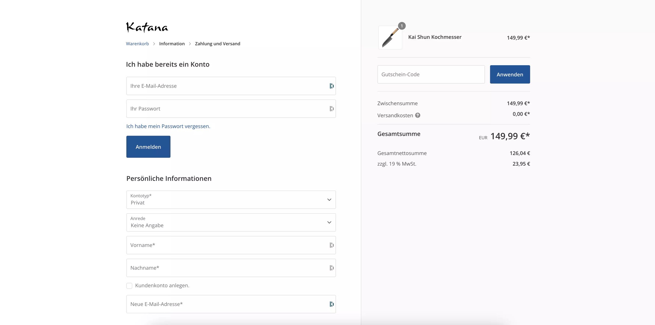
Task: Select Zahlung und Versand breadcrumb step
Action: coord(217,44)
